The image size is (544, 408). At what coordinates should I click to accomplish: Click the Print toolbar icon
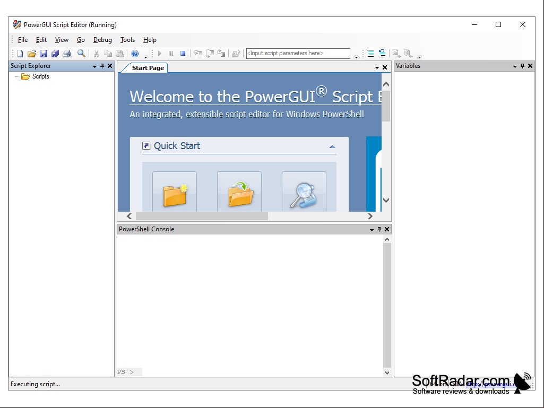pos(67,54)
